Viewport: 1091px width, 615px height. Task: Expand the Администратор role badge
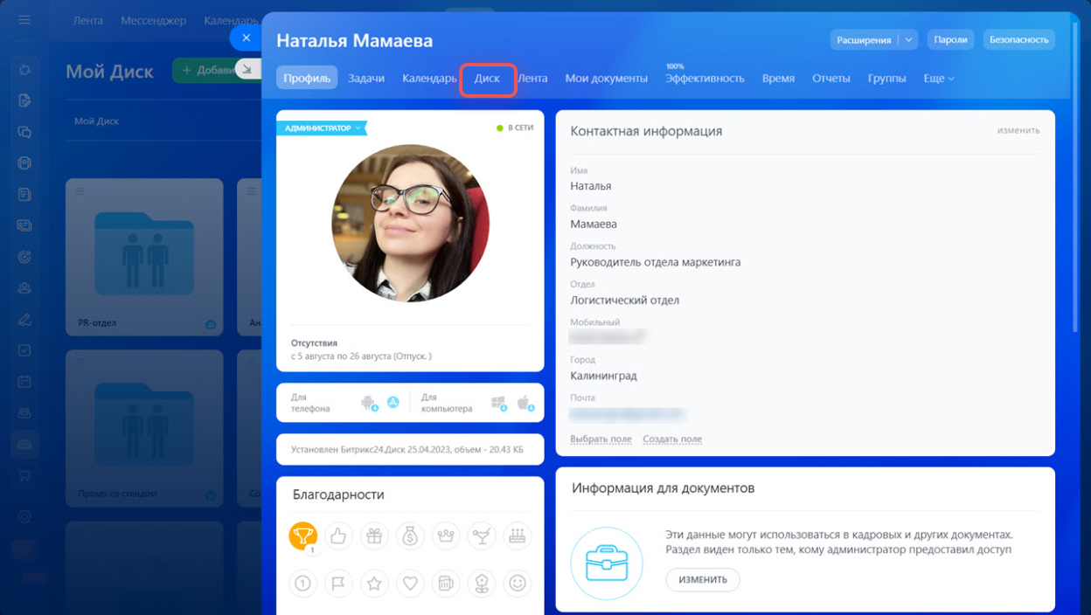(x=322, y=128)
